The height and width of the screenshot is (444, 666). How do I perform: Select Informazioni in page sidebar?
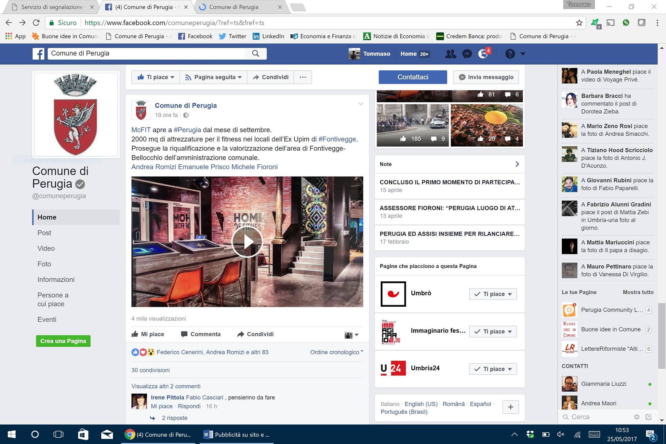pos(56,280)
